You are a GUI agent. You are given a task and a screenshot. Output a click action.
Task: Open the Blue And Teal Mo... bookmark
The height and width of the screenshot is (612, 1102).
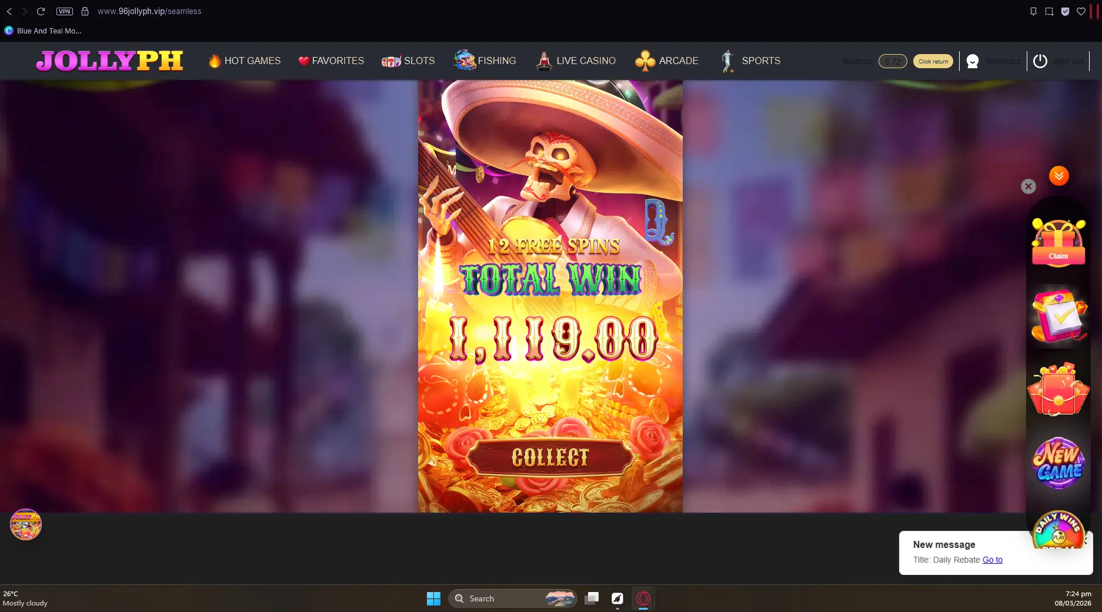click(x=43, y=31)
